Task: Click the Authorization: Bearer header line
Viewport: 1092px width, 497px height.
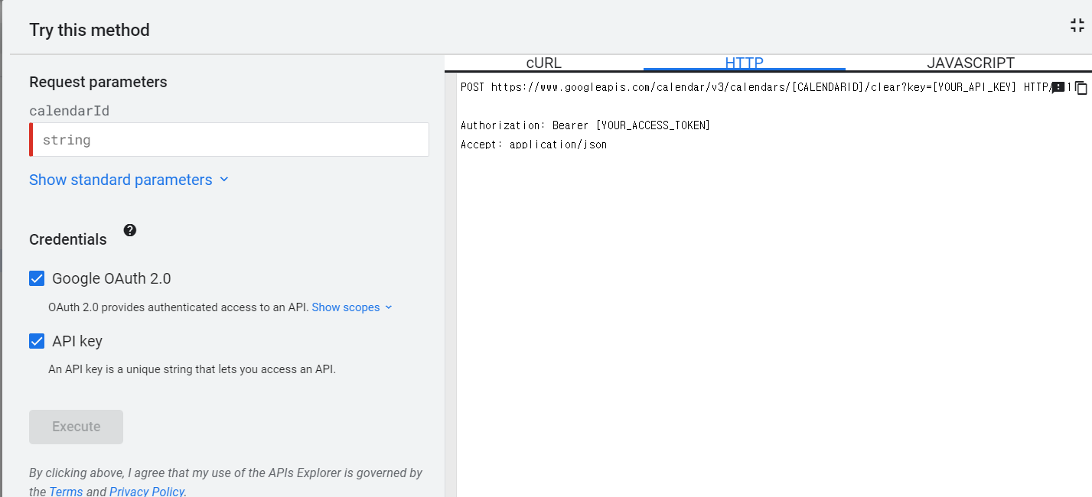Action: (x=585, y=125)
